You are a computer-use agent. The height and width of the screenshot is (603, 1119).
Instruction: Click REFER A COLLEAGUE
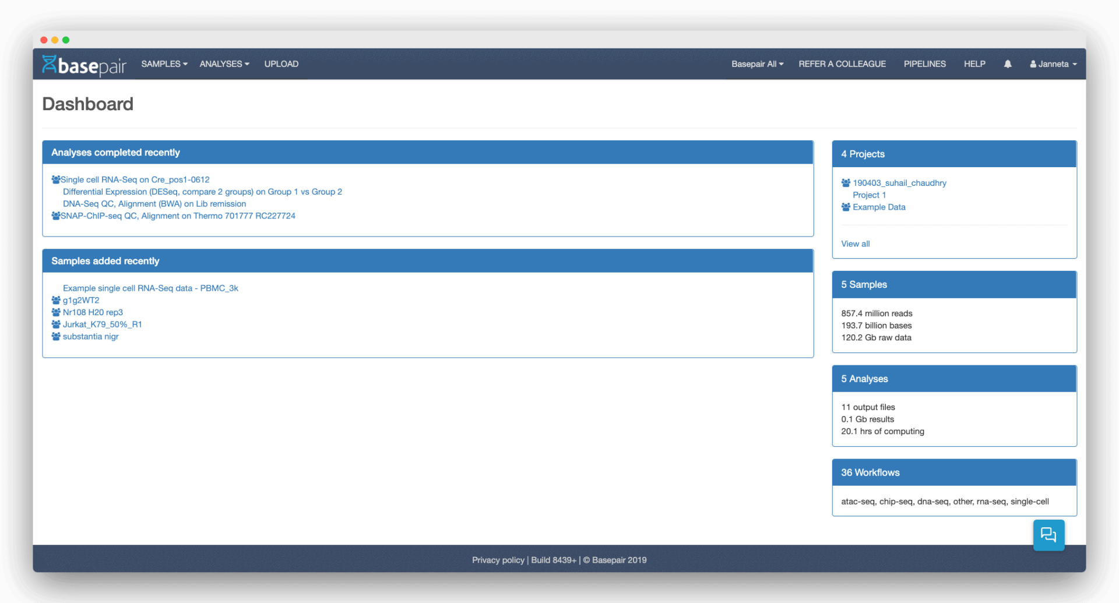tap(842, 64)
